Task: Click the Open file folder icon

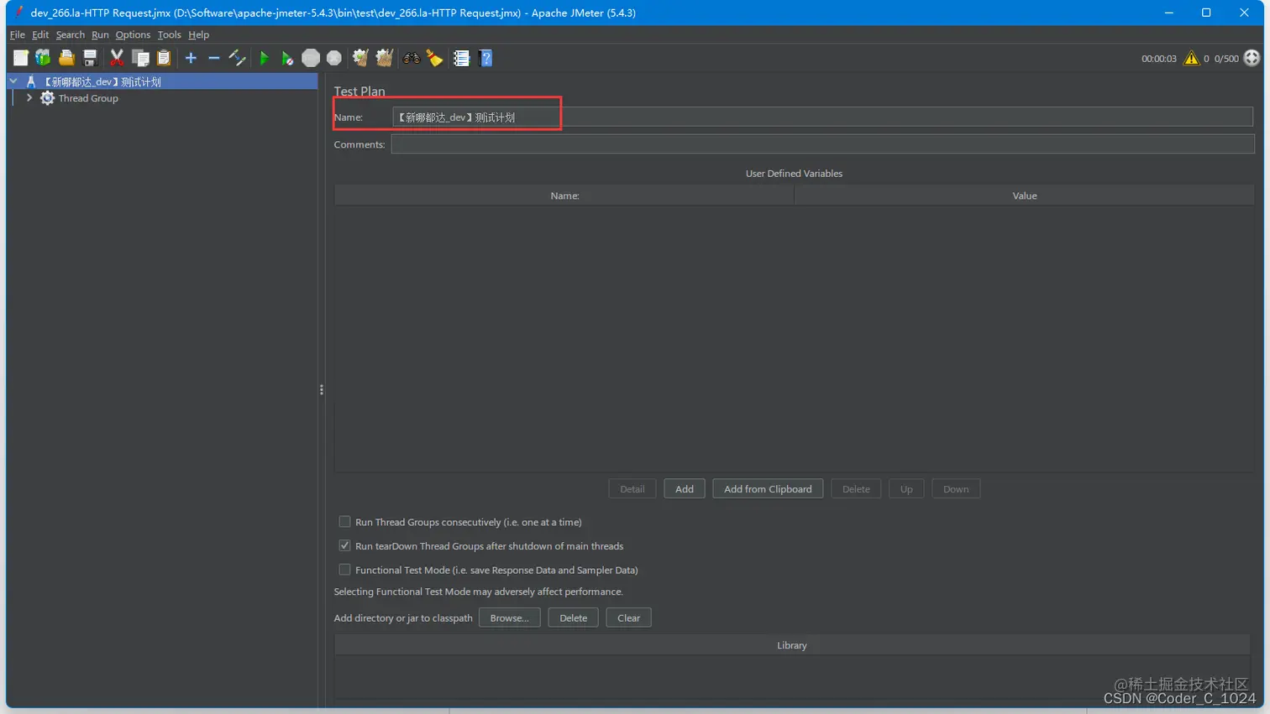Action: 66,58
